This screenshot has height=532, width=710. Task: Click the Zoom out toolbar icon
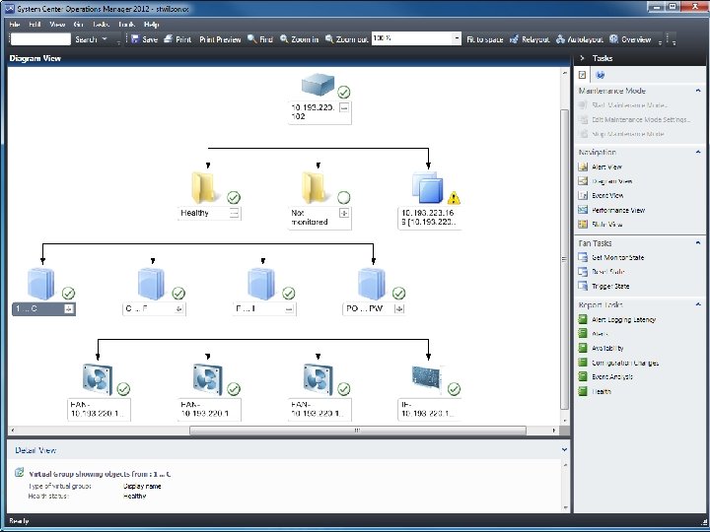pyautogui.click(x=329, y=38)
